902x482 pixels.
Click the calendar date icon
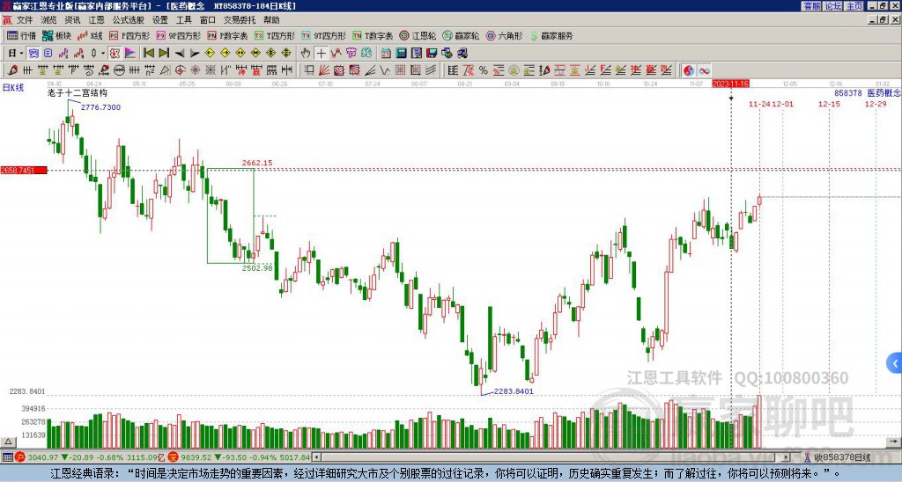coord(386,54)
